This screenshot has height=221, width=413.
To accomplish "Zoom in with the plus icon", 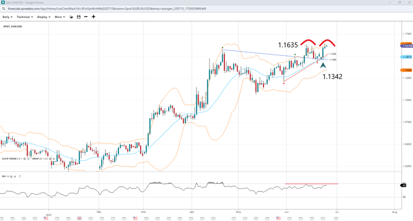I will click(94, 17).
